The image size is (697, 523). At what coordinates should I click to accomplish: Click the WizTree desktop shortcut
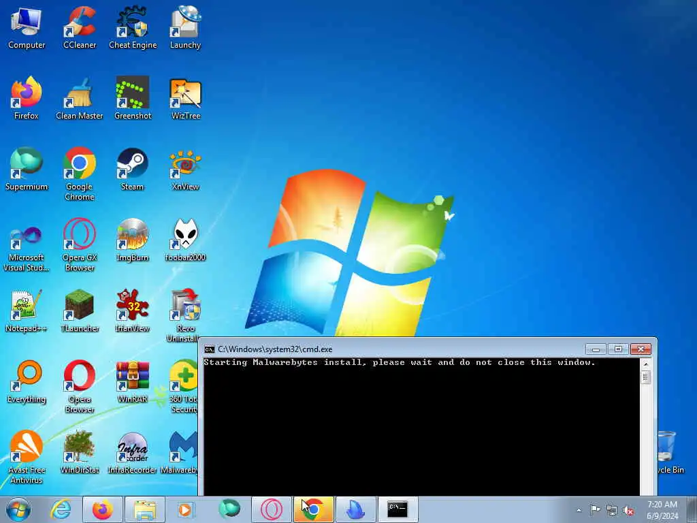(x=185, y=98)
